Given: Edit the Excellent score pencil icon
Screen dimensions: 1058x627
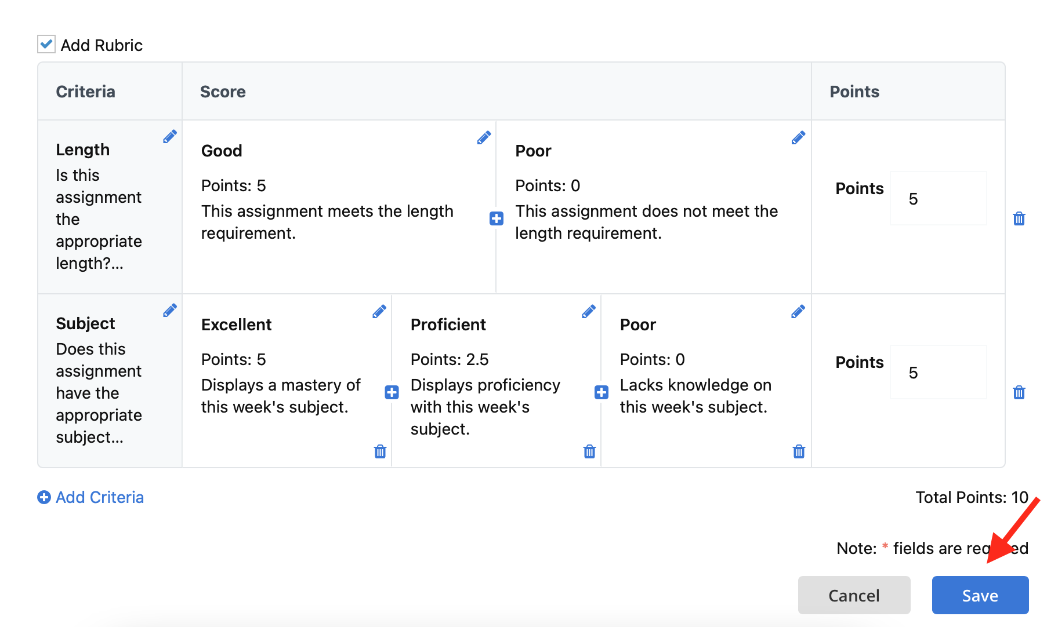Looking at the screenshot, I should click(x=379, y=312).
